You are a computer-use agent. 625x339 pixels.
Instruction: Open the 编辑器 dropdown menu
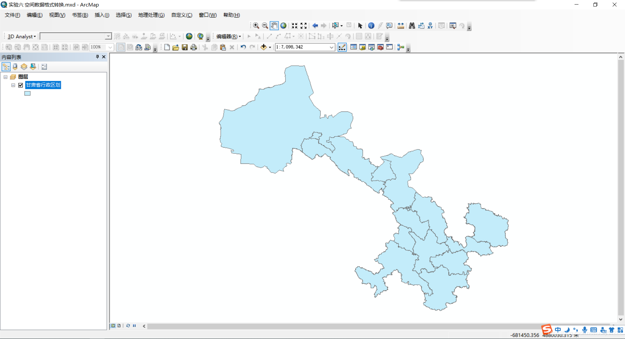pos(229,36)
